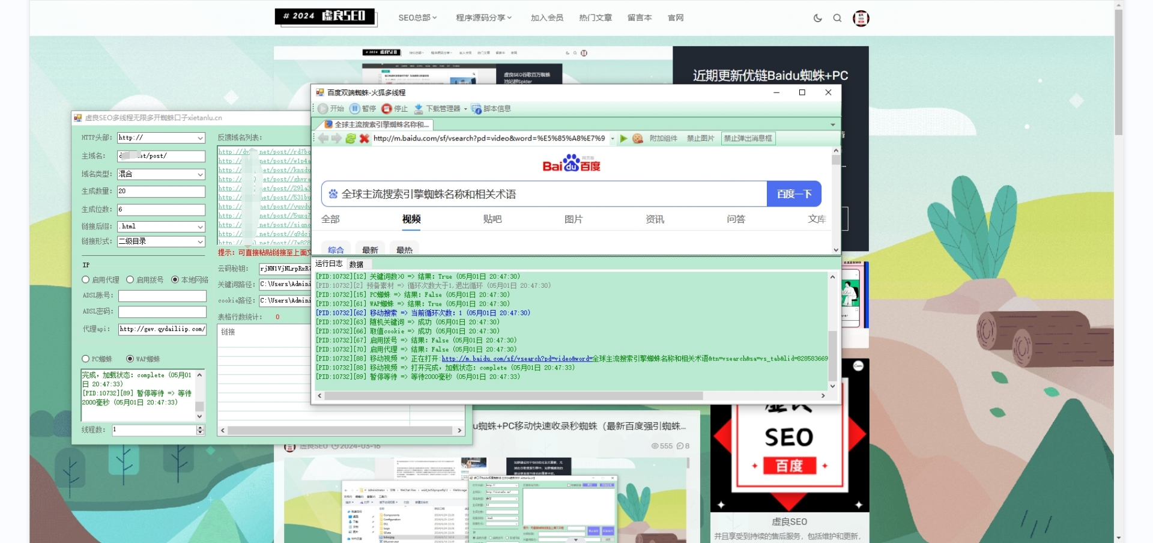1153x543 pixels.
Task: Click the cookie icon in address bar
Action: tap(638, 138)
